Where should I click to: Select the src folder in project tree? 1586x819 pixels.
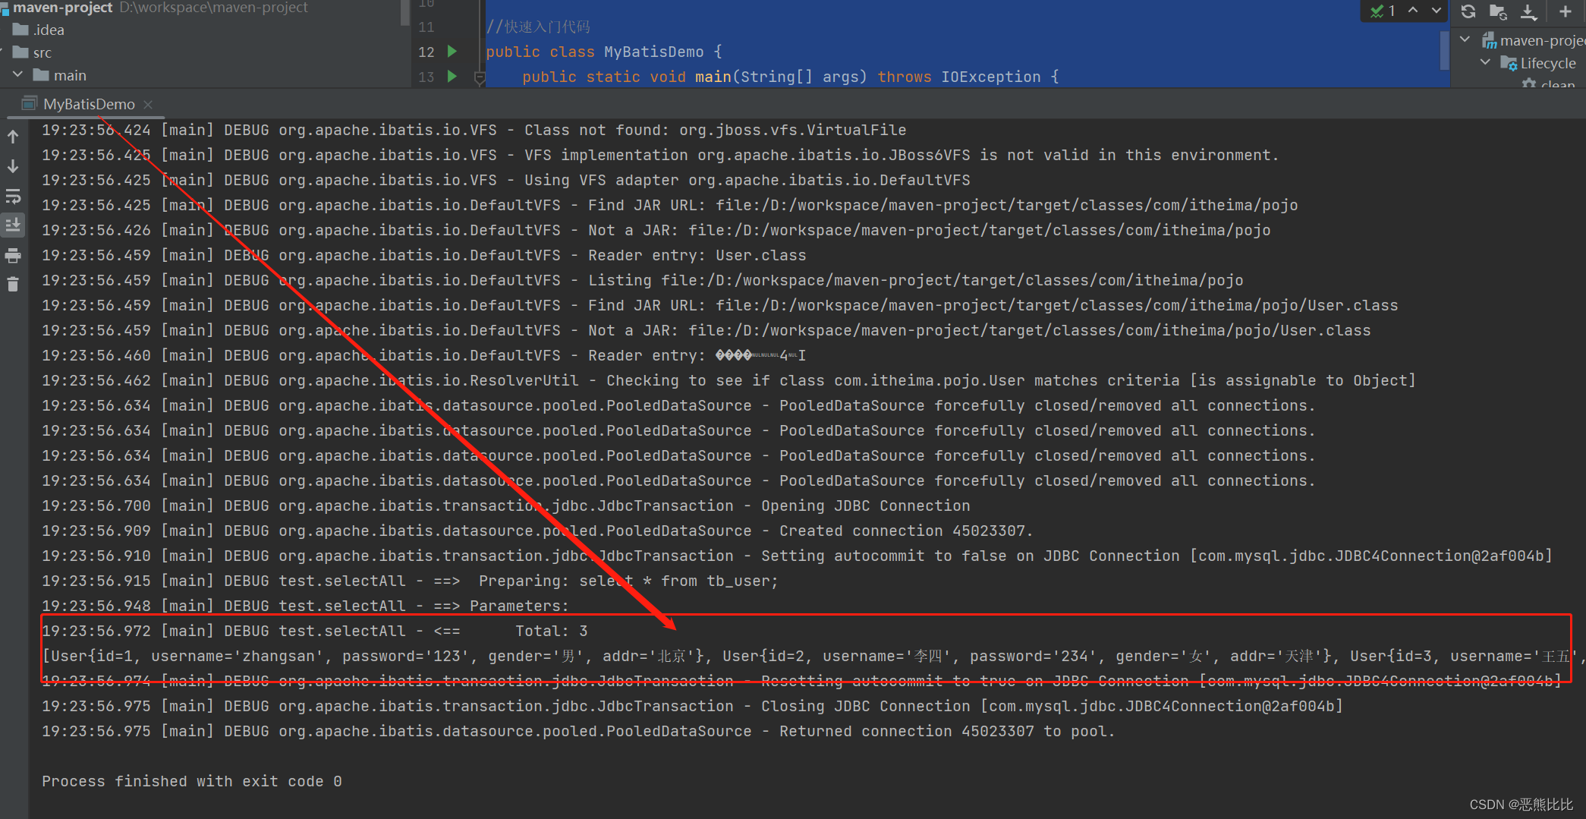pos(33,52)
